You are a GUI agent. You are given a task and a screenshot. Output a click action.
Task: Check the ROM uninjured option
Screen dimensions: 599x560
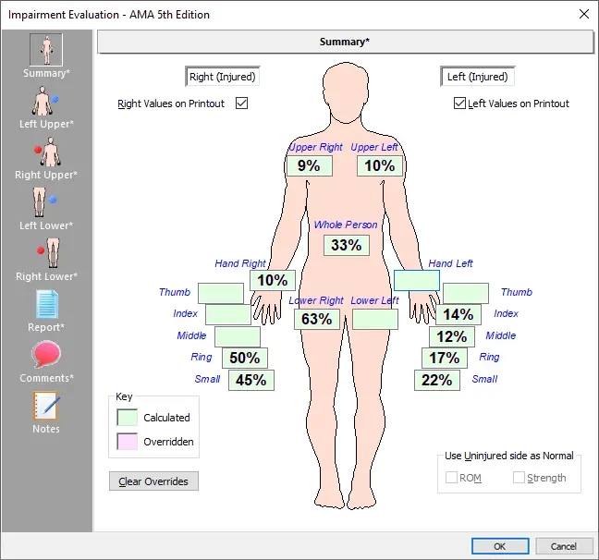coord(451,478)
